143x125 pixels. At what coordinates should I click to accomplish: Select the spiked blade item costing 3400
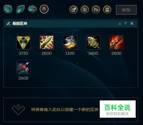93,42
